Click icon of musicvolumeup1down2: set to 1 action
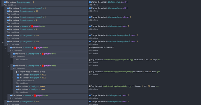201x105 pixels. (x=90, y=41)
